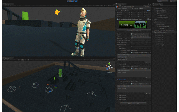Select the Hierarchy tab
The image size is (179, 112).
[157, 4]
